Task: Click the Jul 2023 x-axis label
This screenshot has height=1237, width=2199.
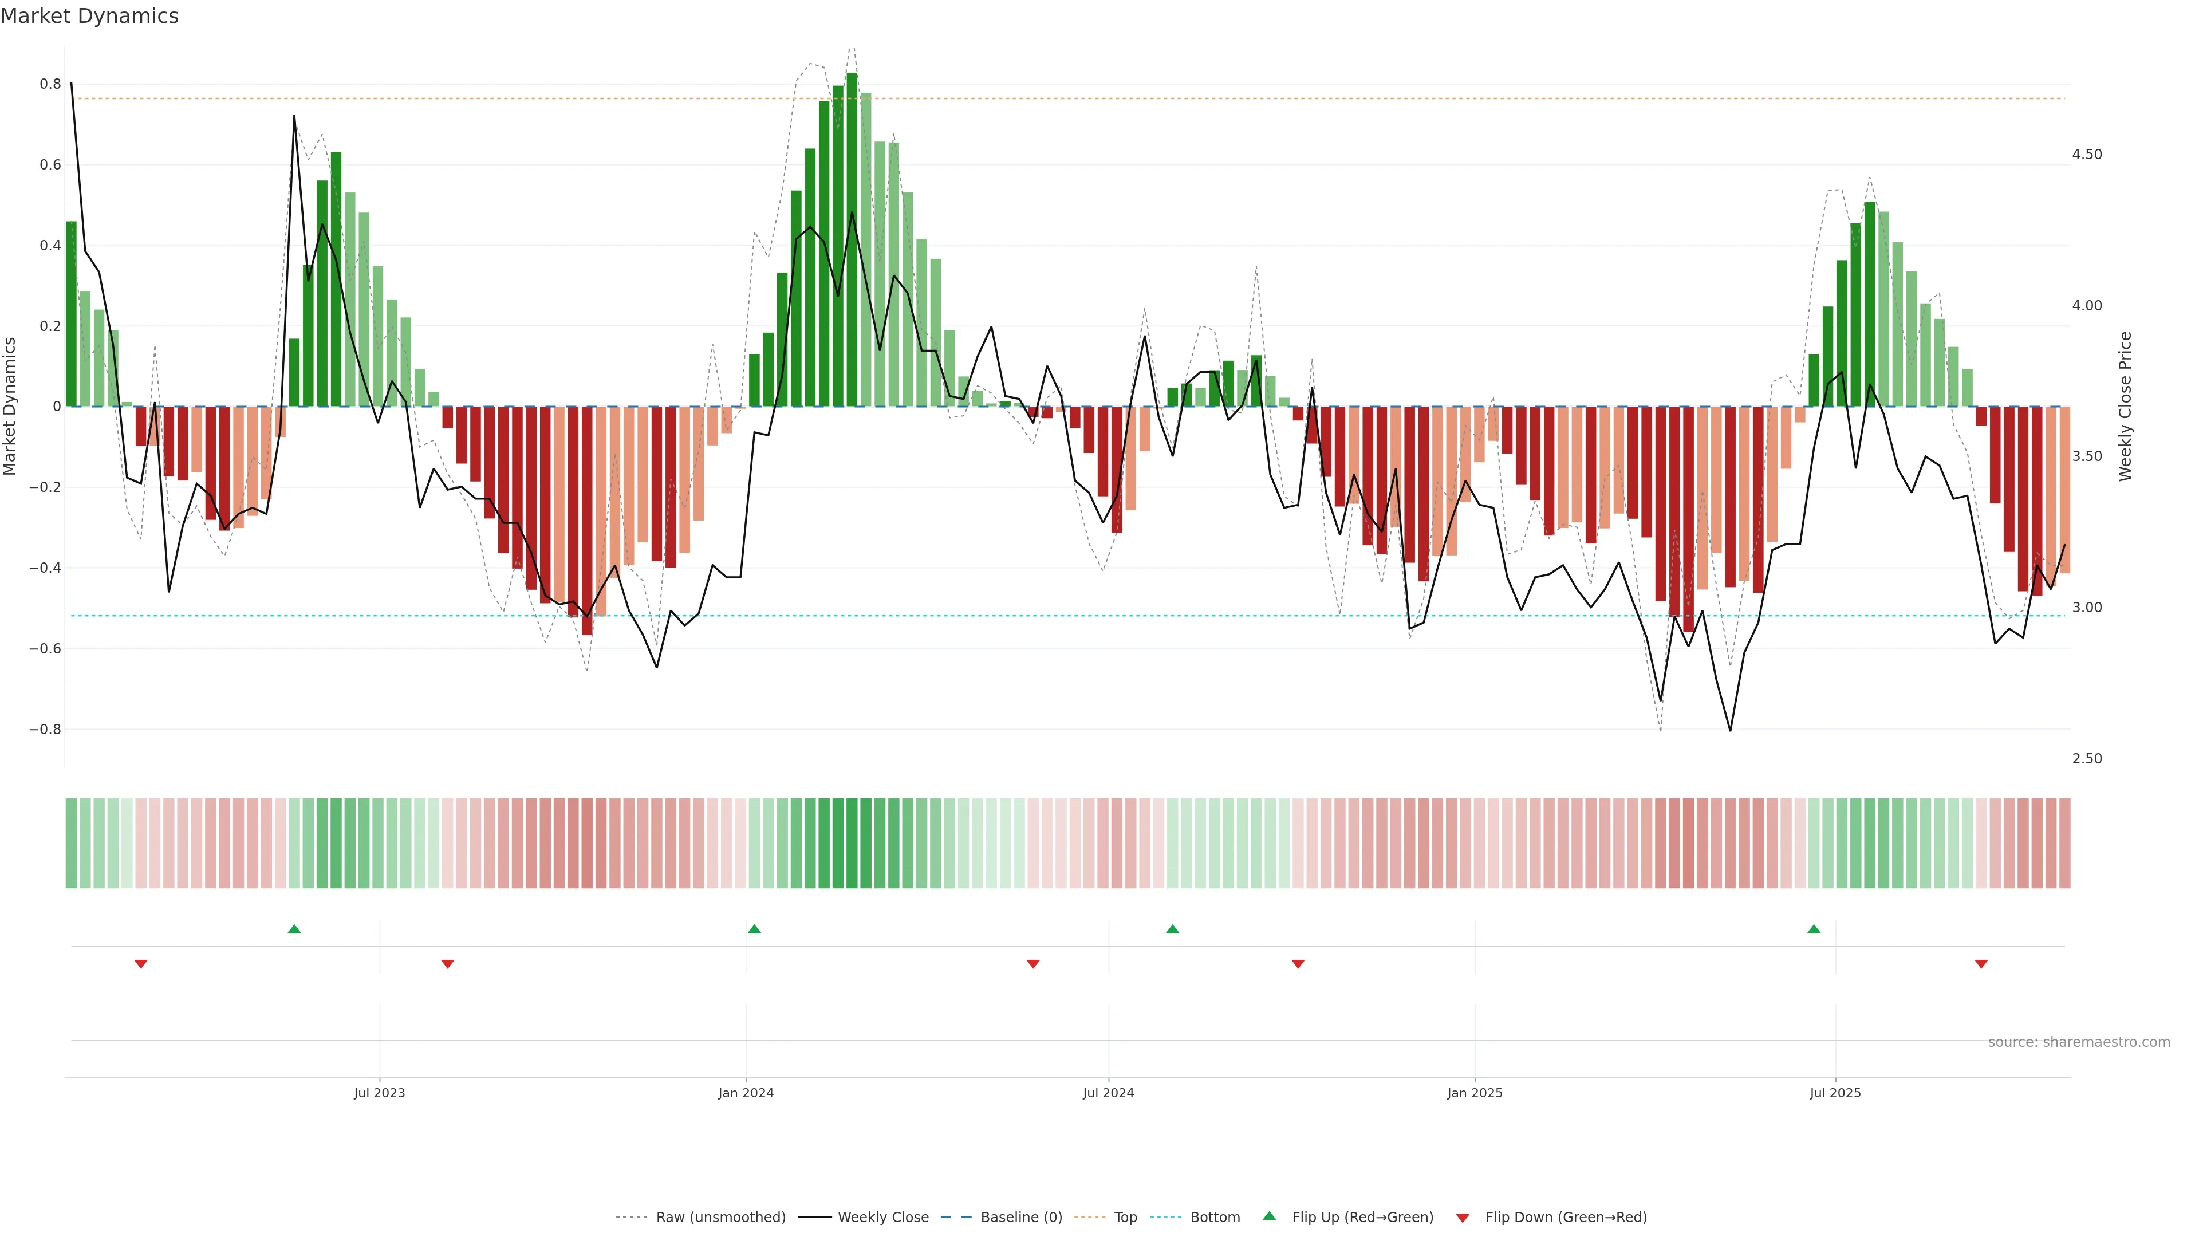Action: click(x=379, y=1093)
